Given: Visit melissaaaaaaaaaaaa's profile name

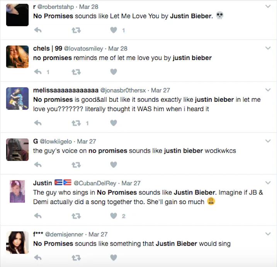Looking at the screenshot, I should click(x=66, y=90).
